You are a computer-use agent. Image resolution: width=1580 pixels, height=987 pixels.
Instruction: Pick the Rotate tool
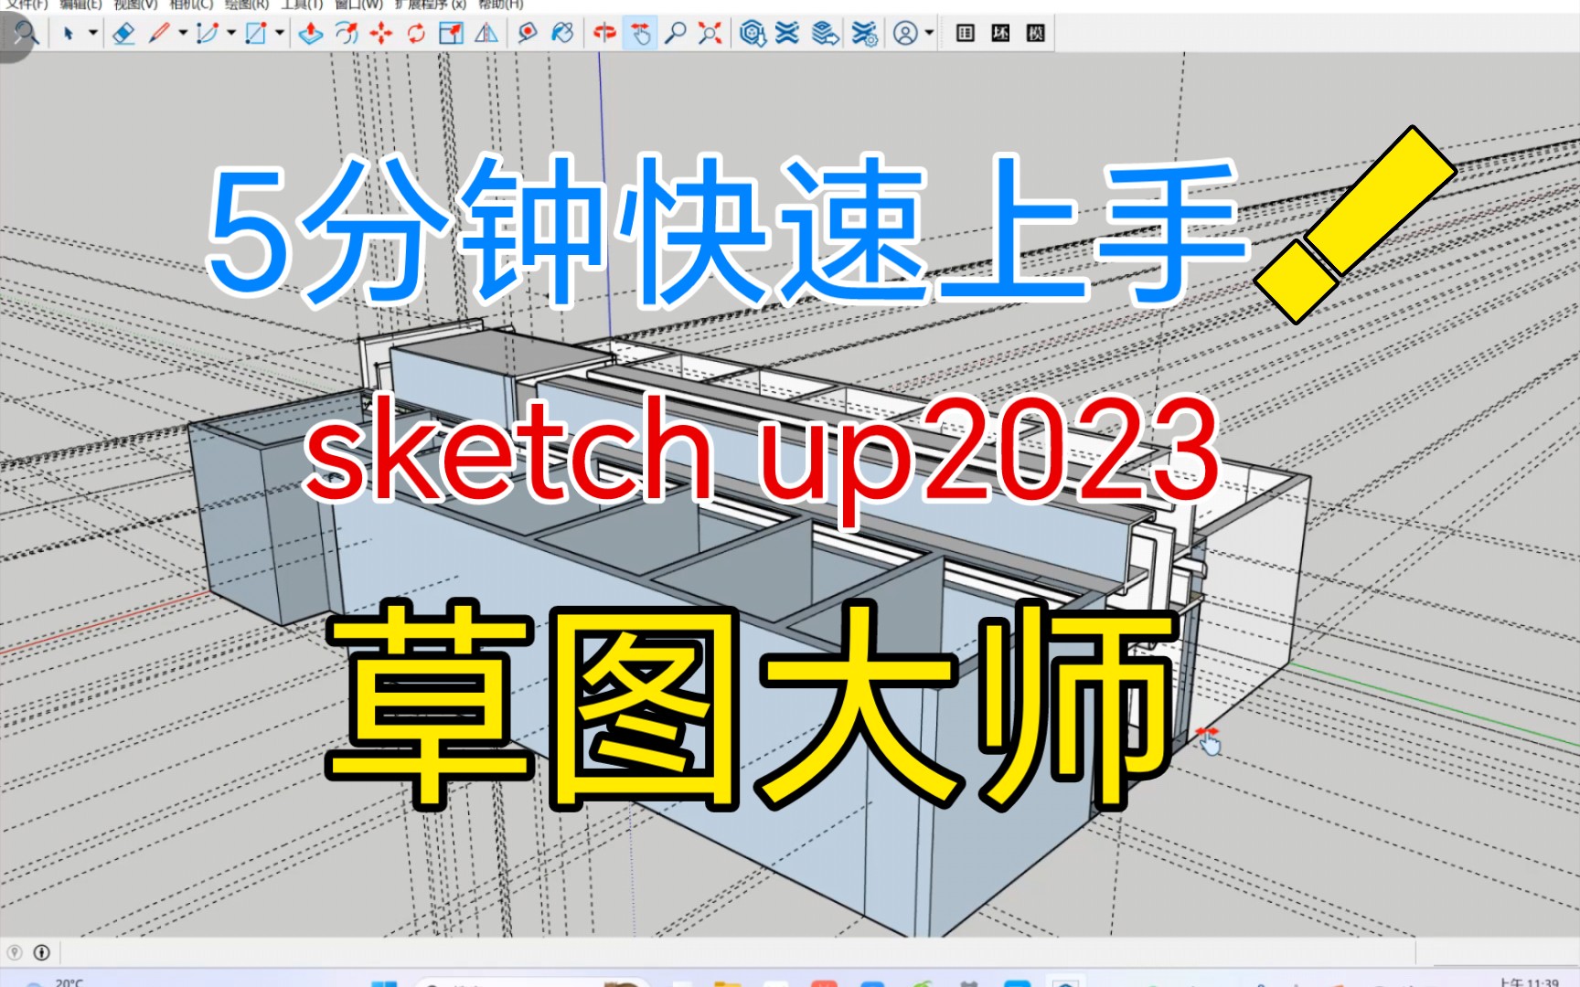tap(416, 34)
